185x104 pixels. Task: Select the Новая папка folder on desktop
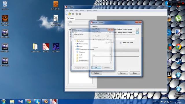[x=35, y=47]
